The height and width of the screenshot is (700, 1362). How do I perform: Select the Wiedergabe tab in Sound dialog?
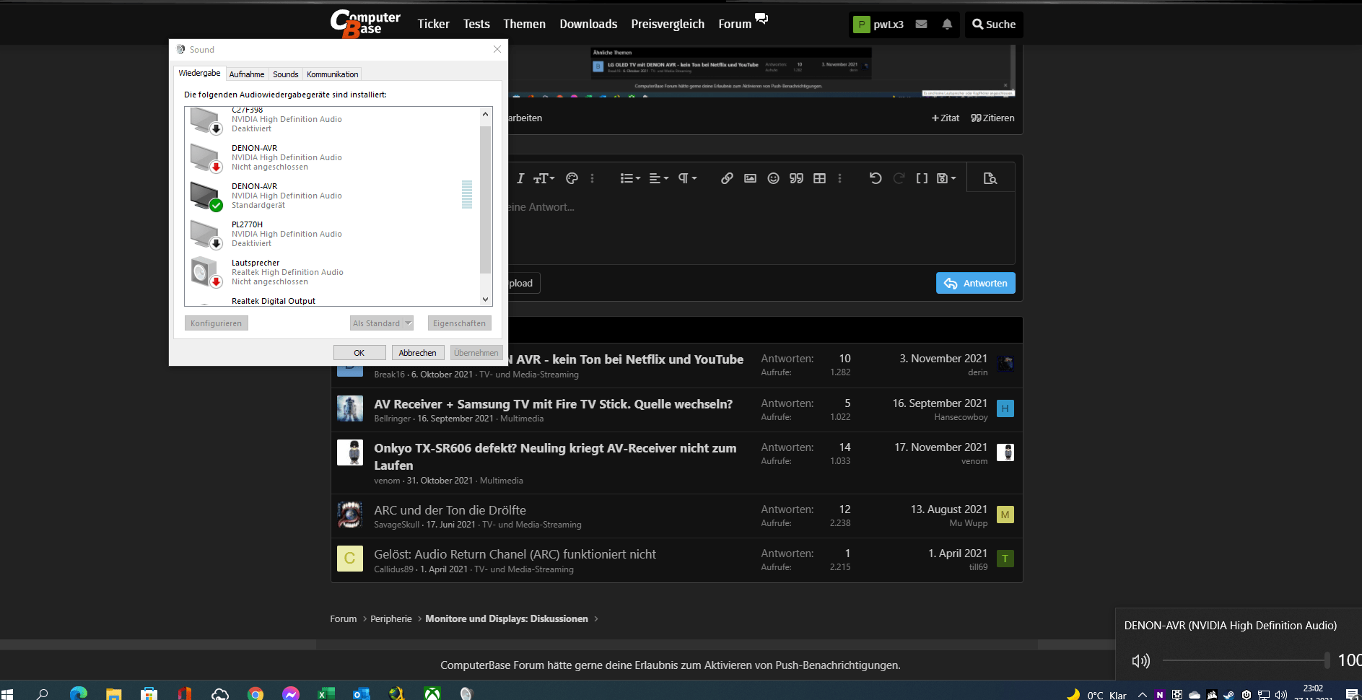[x=199, y=73]
